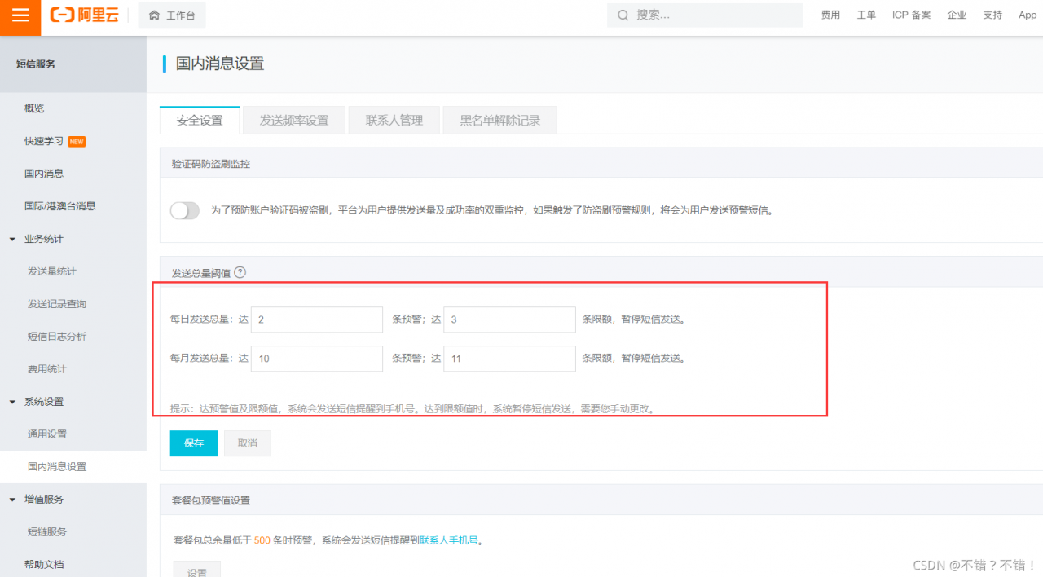Open the orange hamburger menu

tap(20, 15)
